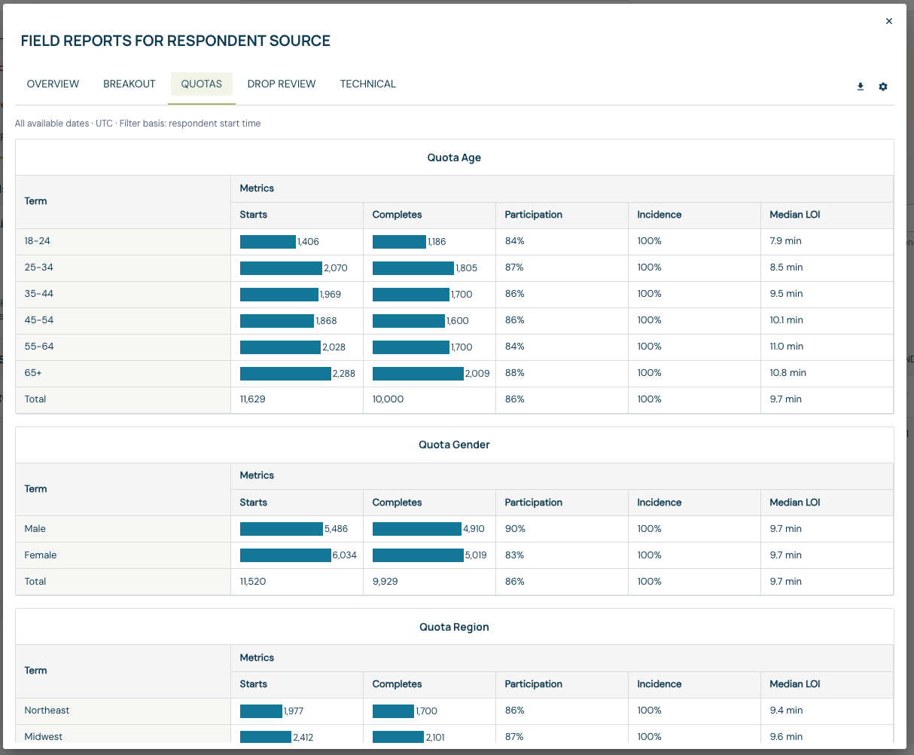The image size is (914, 755).
Task: Click the '8.5 min' median LOI value
Action: [786, 267]
